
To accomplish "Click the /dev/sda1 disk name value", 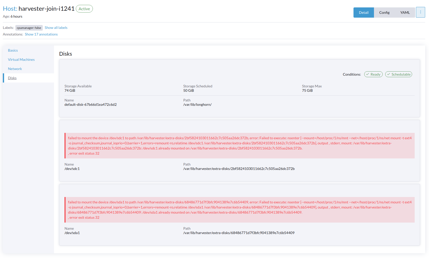I will (x=72, y=233).
